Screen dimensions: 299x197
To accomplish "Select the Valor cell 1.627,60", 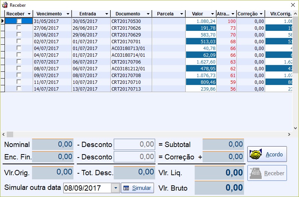I will (201, 62).
